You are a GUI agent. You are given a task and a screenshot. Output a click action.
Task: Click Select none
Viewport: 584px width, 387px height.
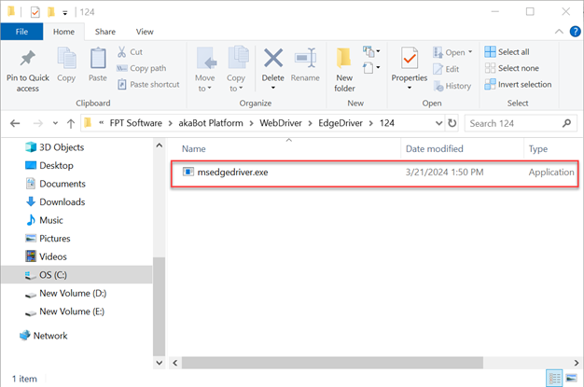tap(512, 68)
